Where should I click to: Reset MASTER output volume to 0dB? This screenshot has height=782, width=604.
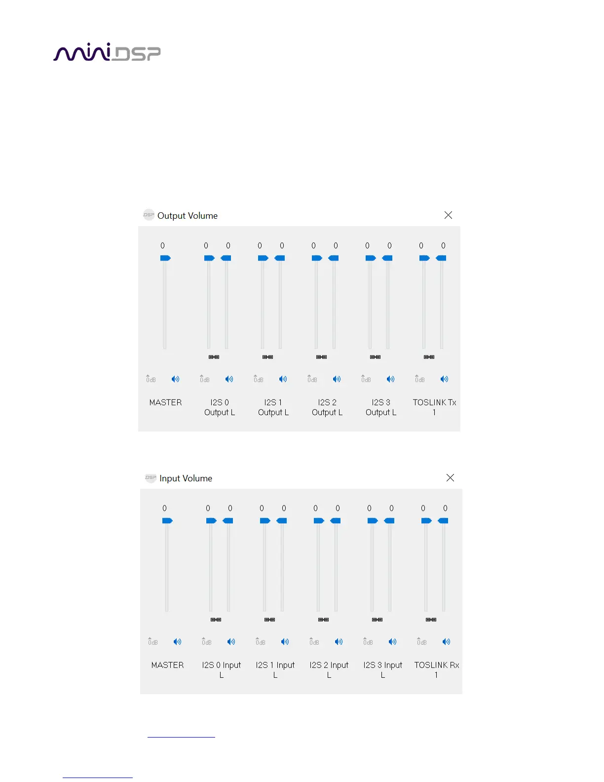click(x=151, y=379)
